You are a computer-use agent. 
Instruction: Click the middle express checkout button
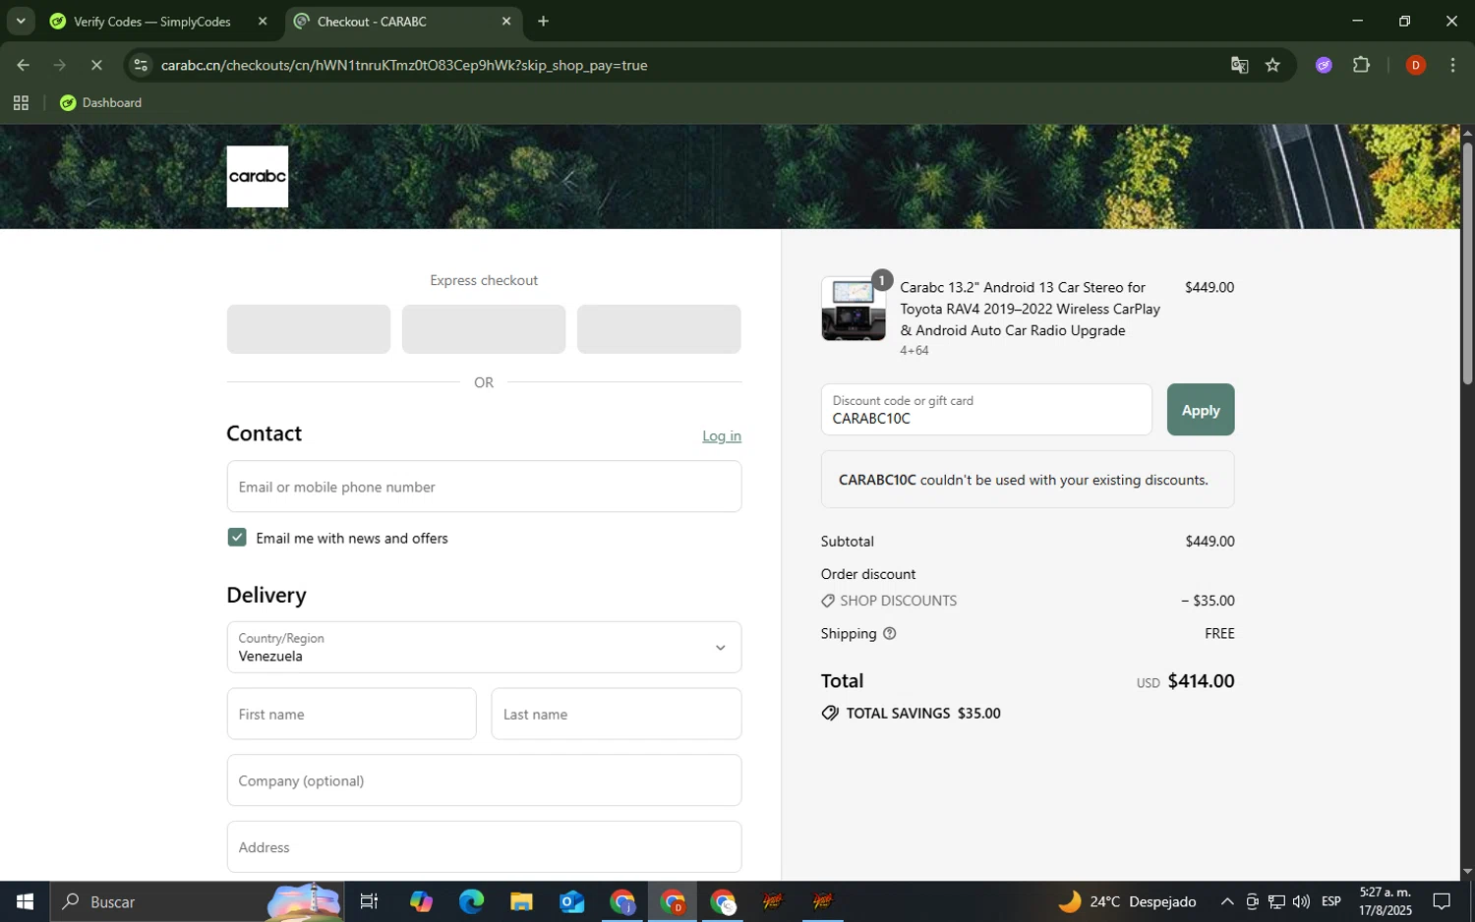click(x=484, y=329)
